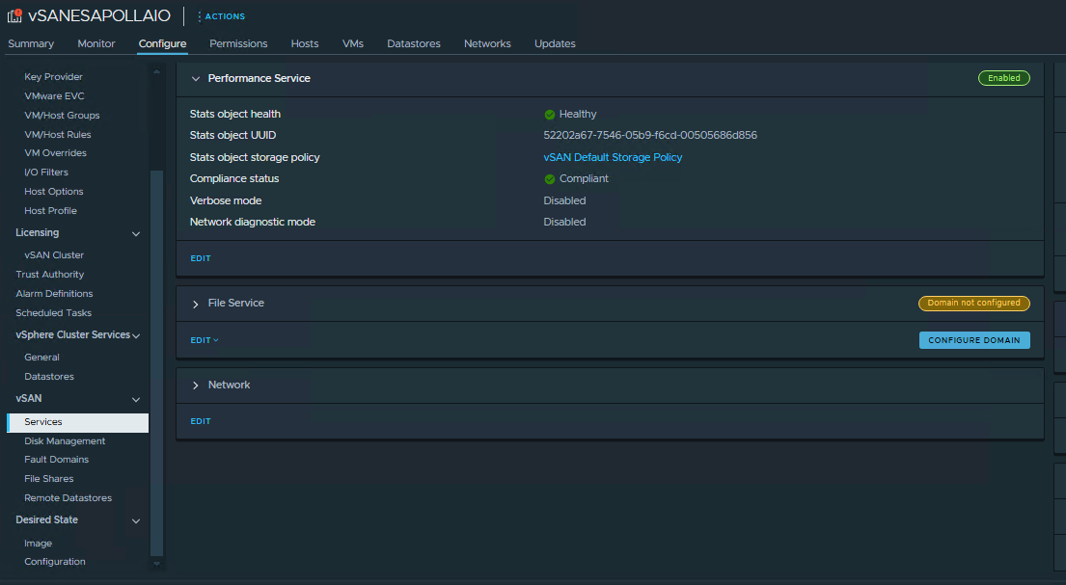Open VMware EVC settings
The height and width of the screenshot is (585, 1066).
point(54,95)
